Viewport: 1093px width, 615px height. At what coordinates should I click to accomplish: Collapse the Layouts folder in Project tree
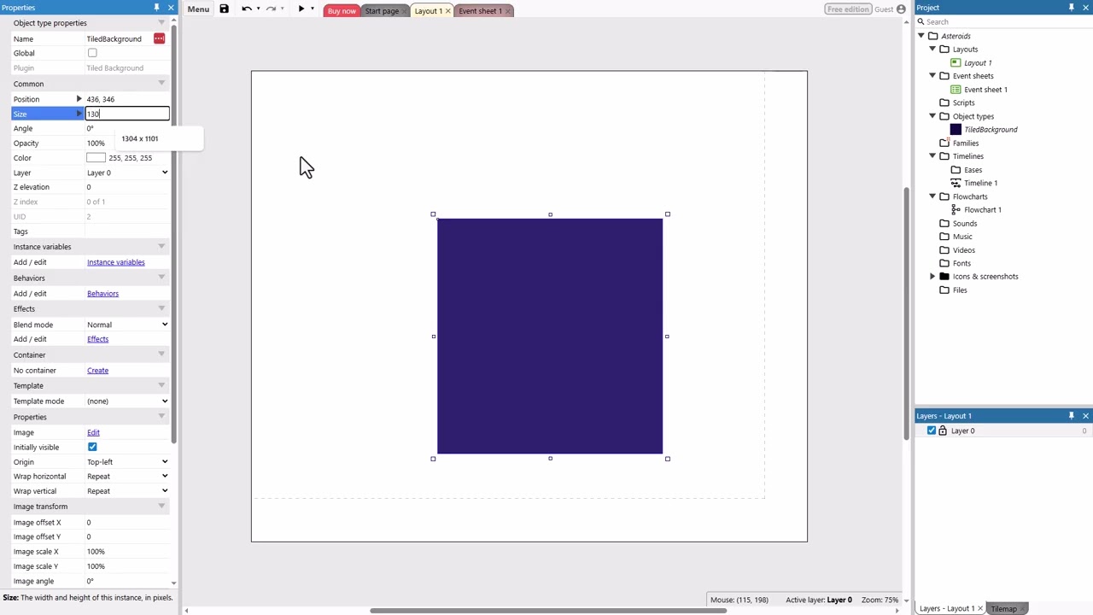pos(932,50)
